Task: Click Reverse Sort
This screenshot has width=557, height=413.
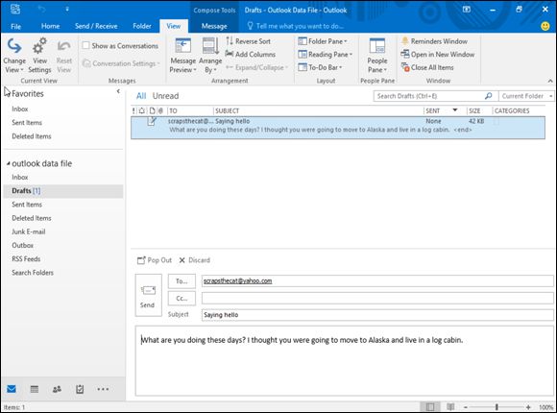Action: click(249, 41)
